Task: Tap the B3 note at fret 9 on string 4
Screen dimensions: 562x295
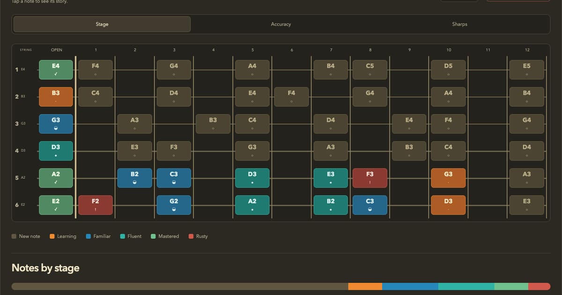Action: point(409,151)
